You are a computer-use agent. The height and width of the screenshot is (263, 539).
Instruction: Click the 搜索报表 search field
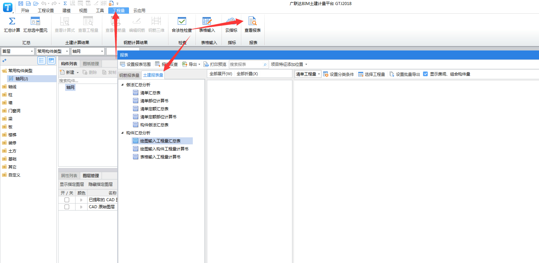248,64
